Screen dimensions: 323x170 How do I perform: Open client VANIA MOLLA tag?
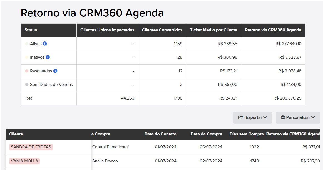coord(24,161)
